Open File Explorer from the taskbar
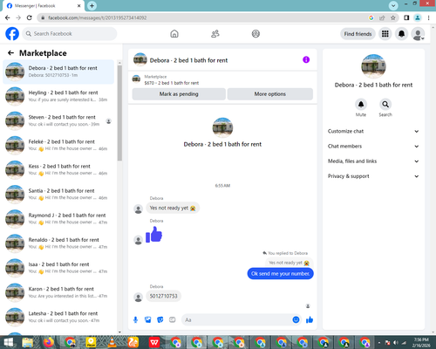The image size is (436, 349). click(28, 342)
